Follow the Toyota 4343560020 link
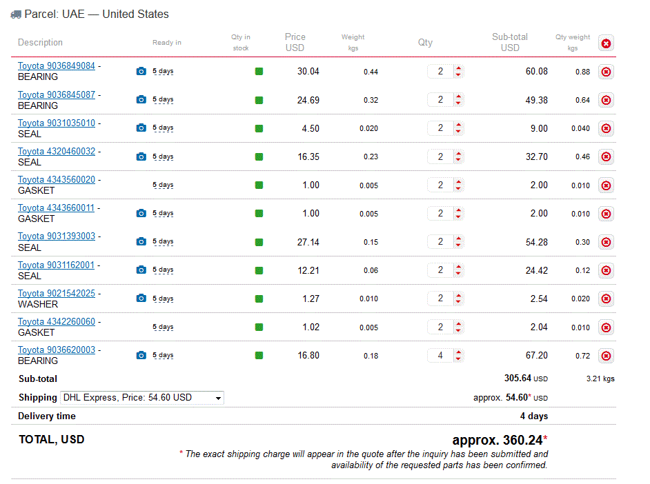 (57, 180)
